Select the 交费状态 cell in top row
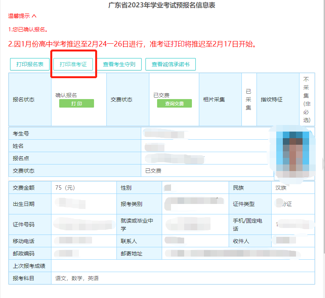This screenshot has height=298, width=325. 128,99
